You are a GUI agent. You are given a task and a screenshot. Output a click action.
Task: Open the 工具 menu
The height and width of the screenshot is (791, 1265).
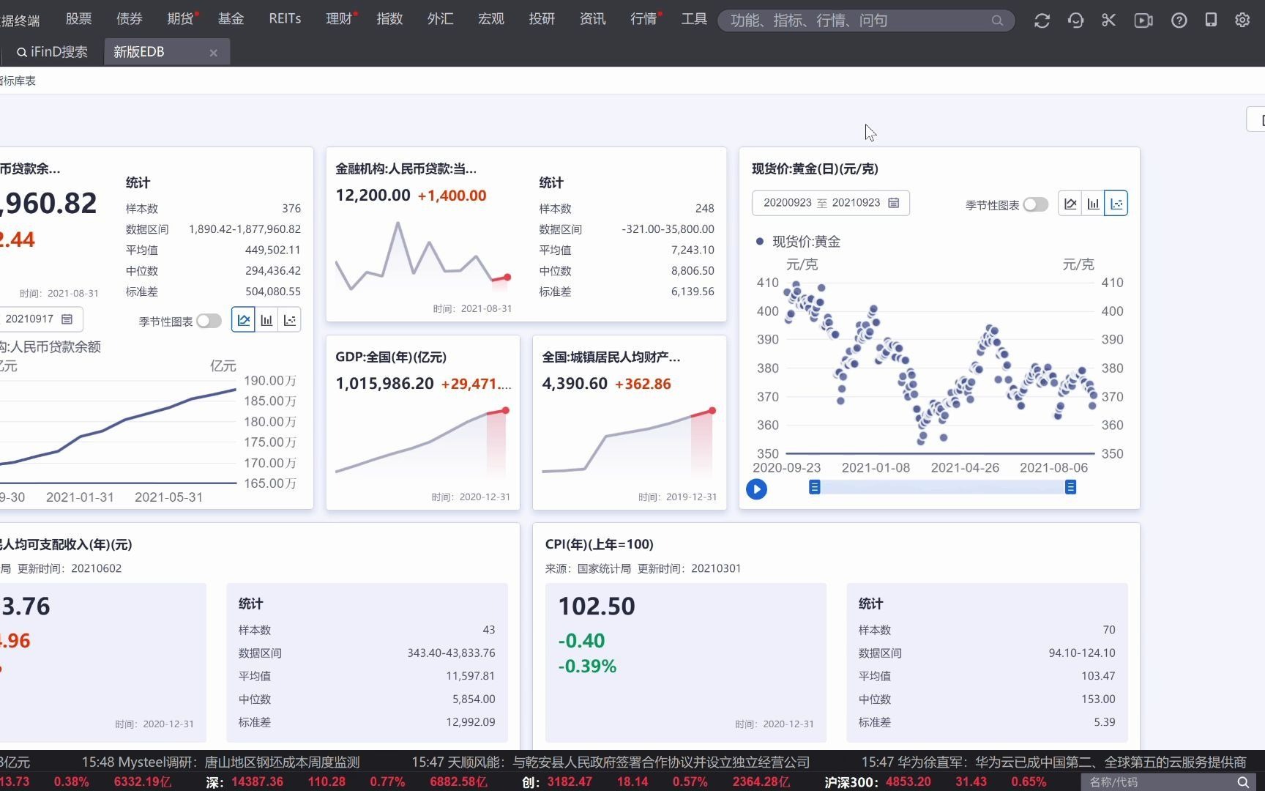[x=694, y=19]
